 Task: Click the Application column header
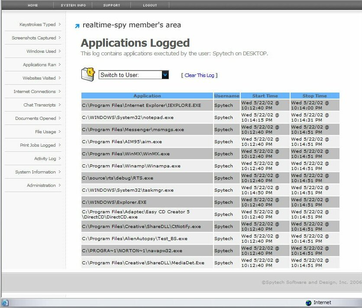pyautogui.click(x=147, y=96)
